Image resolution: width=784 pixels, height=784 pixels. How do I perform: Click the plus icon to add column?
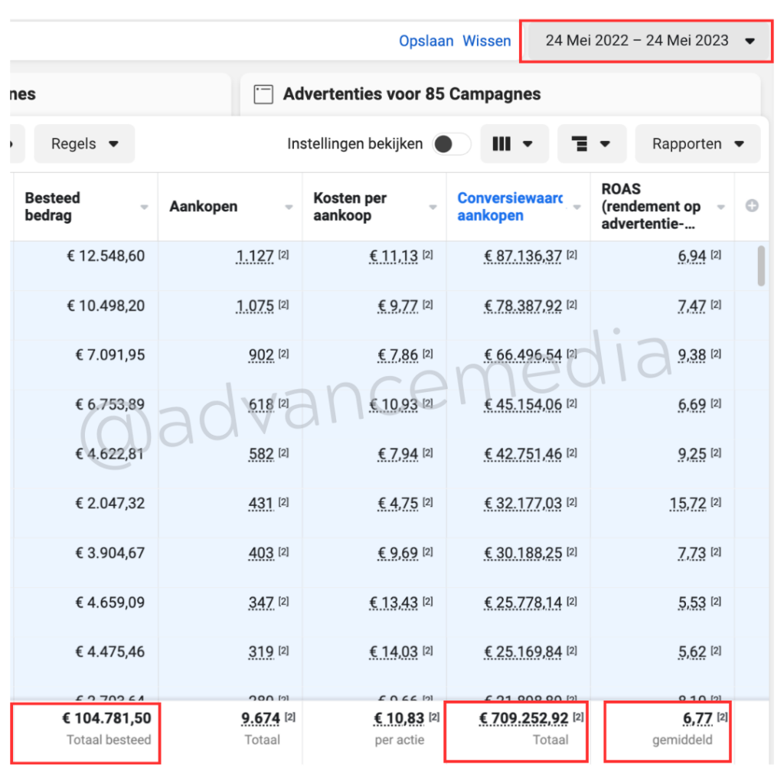[752, 206]
